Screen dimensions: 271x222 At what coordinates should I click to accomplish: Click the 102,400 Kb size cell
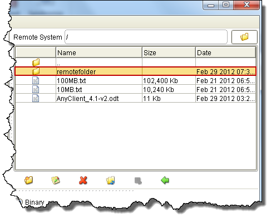(169, 80)
